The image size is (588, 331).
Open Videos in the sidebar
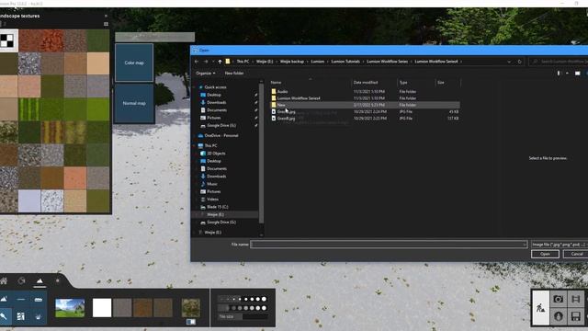point(212,200)
